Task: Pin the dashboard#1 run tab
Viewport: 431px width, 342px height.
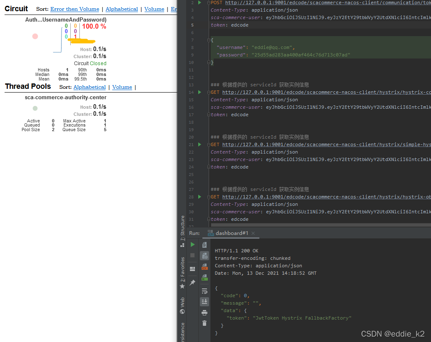Action: tap(192, 282)
